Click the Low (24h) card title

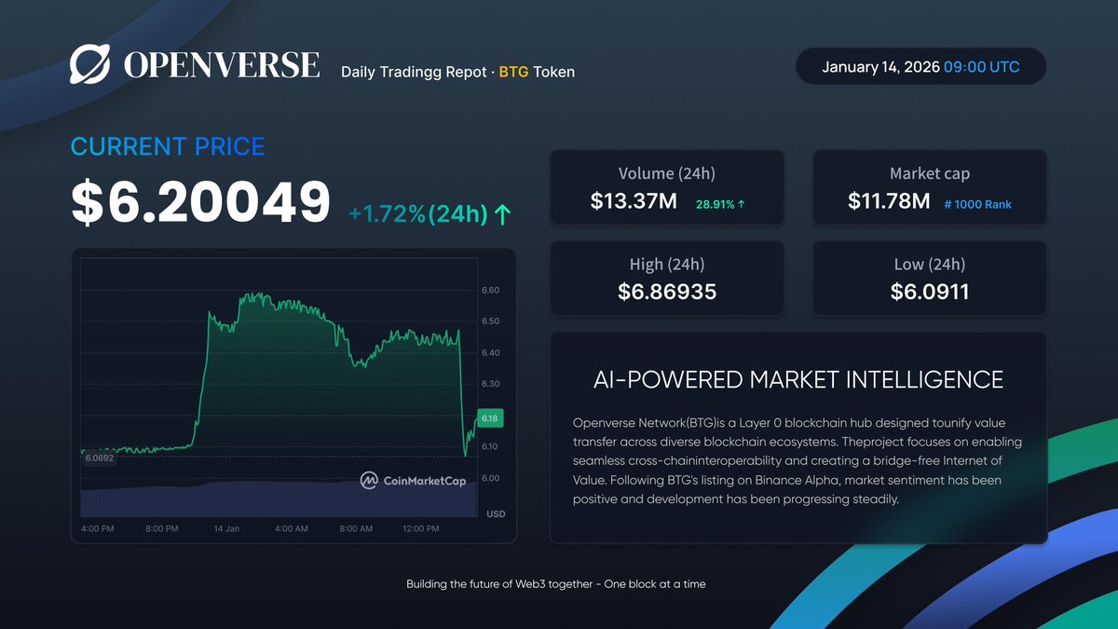point(930,264)
